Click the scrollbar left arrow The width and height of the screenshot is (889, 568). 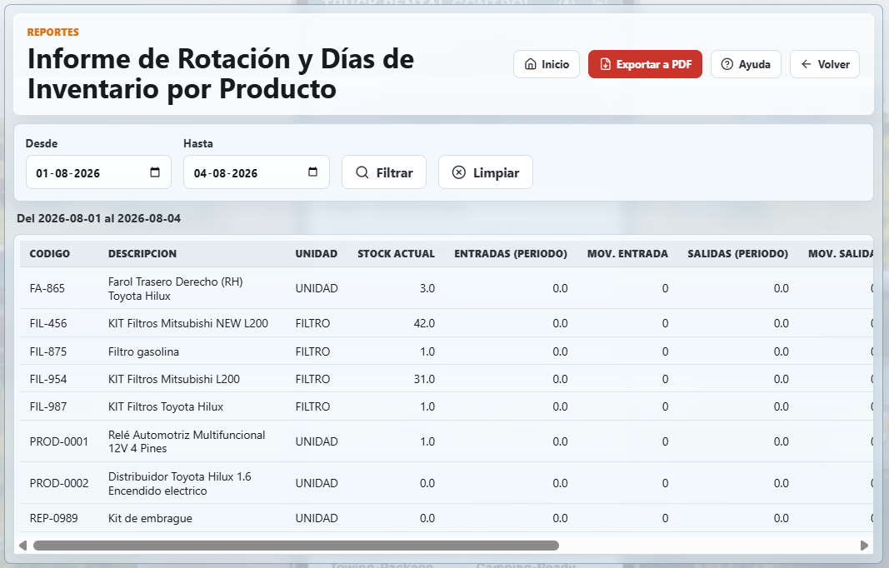tap(22, 546)
